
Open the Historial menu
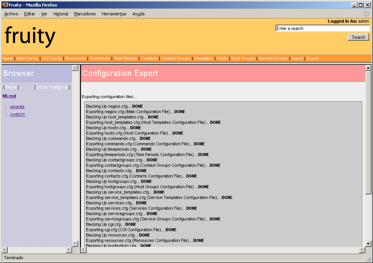pyautogui.click(x=61, y=14)
